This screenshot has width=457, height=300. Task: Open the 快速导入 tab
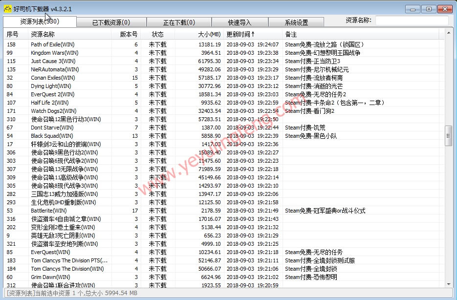(x=240, y=22)
